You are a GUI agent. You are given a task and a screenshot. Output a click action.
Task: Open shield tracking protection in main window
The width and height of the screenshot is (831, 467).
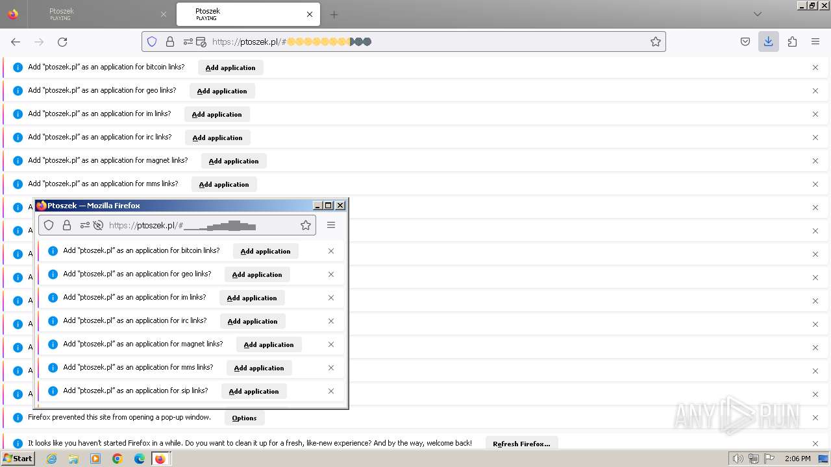[x=152, y=42]
